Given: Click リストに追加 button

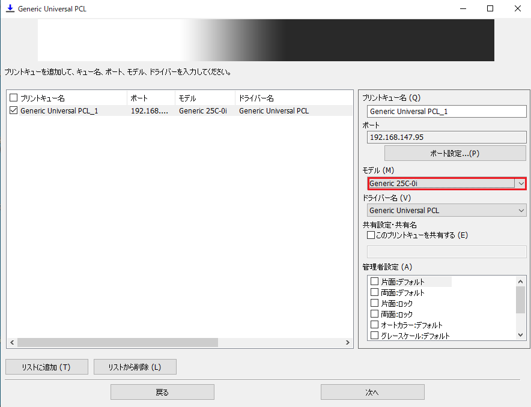Looking at the screenshot, I should [47, 367].
